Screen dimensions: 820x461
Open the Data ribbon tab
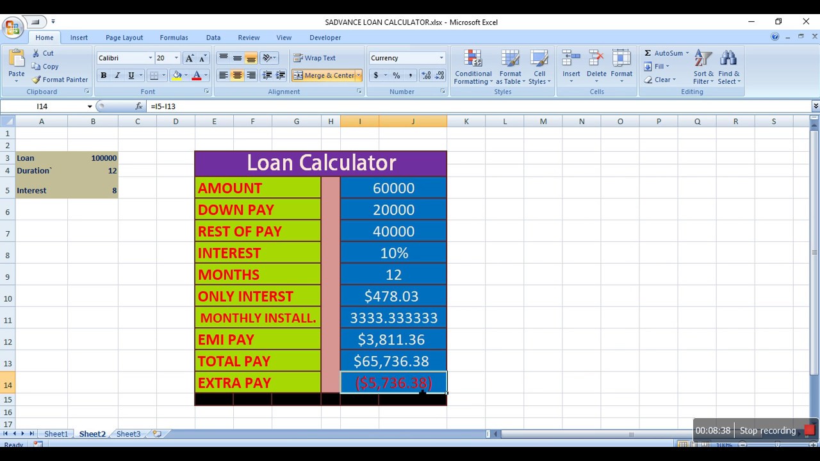point(213,38)
